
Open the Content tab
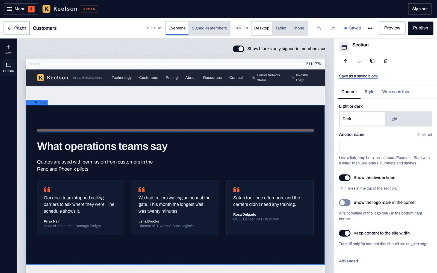pyautogui.click(x=349, y=92)
